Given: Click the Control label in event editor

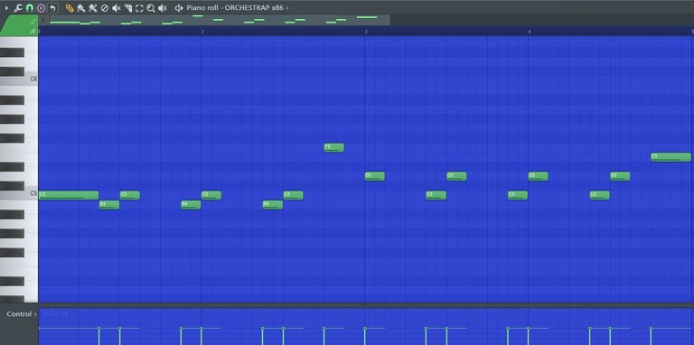Looking at the screenshot, I should coord(19,314).
